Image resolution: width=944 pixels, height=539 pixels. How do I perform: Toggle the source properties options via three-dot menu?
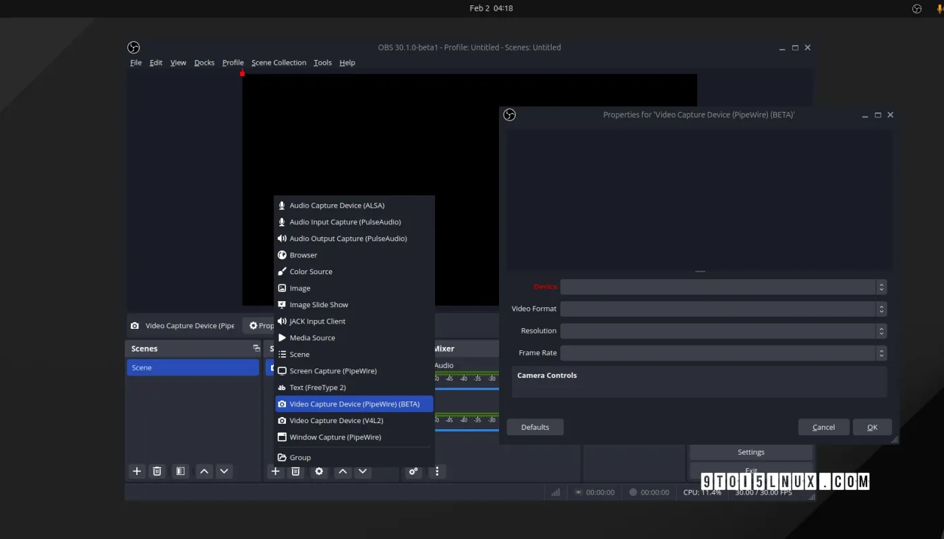pyautogui.click(x=437, y=472)
